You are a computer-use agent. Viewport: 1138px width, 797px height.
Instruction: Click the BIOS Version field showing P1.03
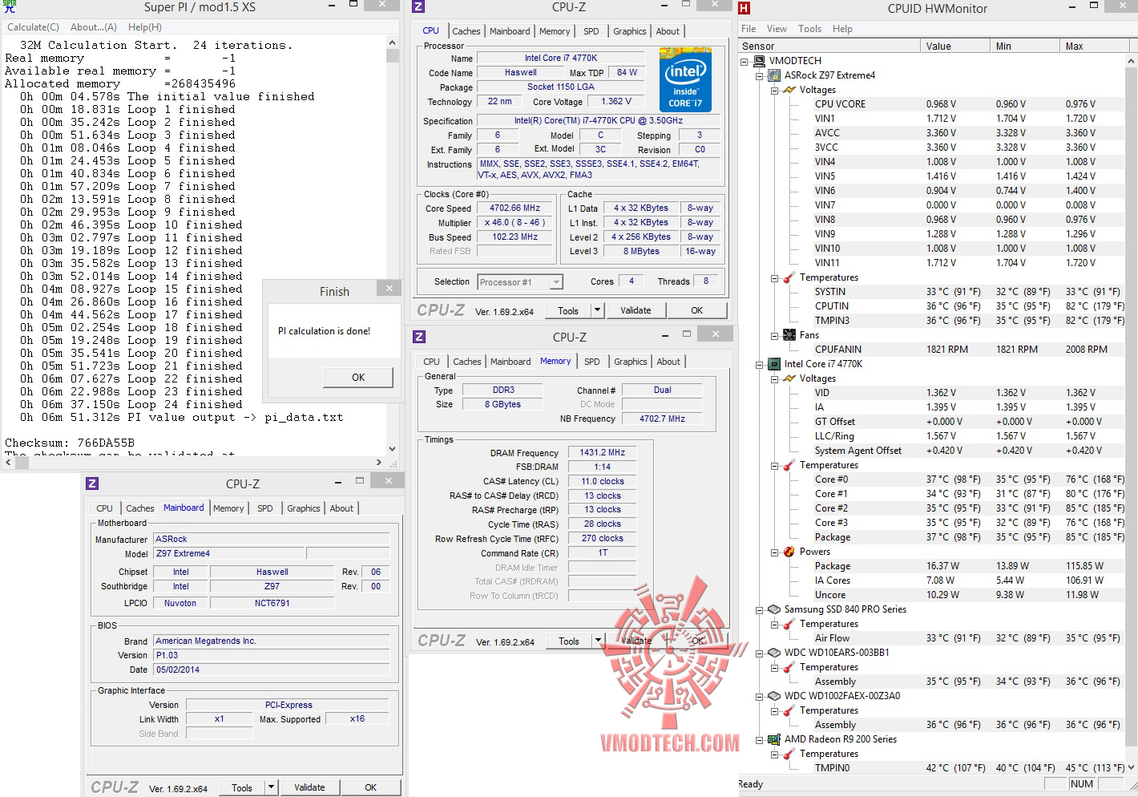coord(272,655)
